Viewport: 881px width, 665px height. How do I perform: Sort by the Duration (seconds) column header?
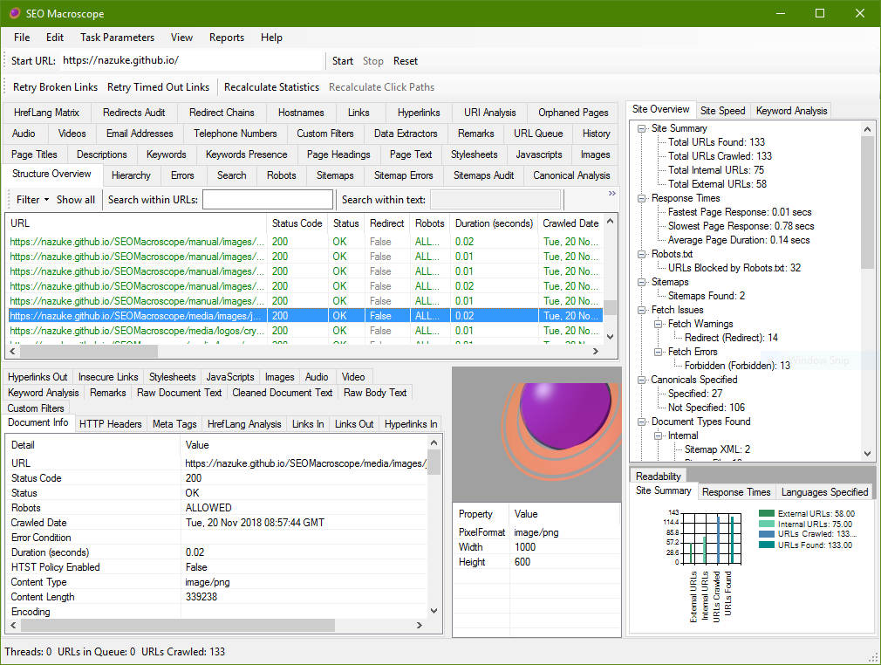tap(494, 223)
